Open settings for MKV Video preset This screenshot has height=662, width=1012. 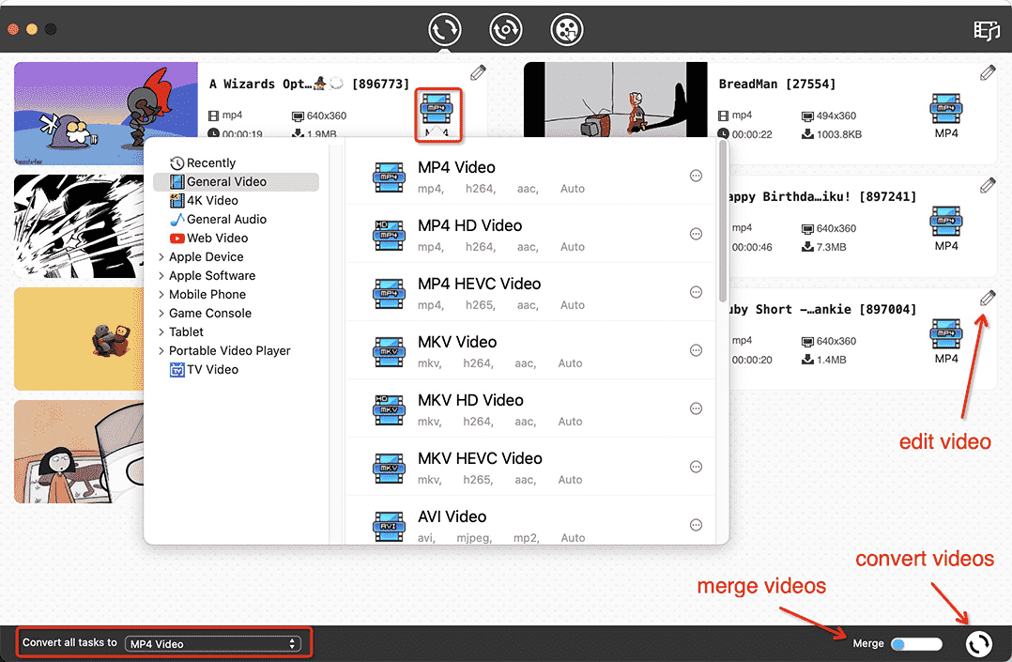point(696,350)
